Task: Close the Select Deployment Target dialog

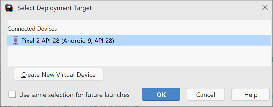Action: click(x=265, y=8)
